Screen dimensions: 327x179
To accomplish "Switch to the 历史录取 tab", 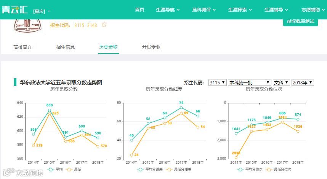I will (108, 47).
